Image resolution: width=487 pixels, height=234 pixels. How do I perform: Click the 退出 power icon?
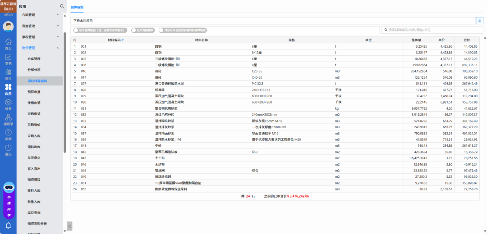point(8,150)
